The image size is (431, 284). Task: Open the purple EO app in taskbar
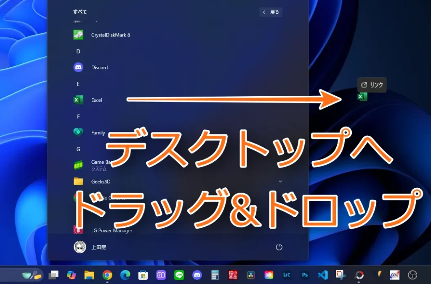pos(161,275)
